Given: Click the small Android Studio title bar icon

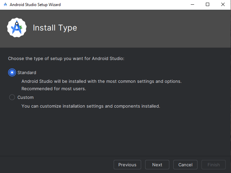Looking at the screenshot, I should [x=5, y=5].
